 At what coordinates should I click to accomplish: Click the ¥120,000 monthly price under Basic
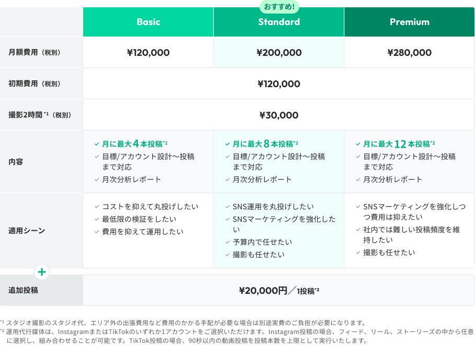tap(148, 53)
